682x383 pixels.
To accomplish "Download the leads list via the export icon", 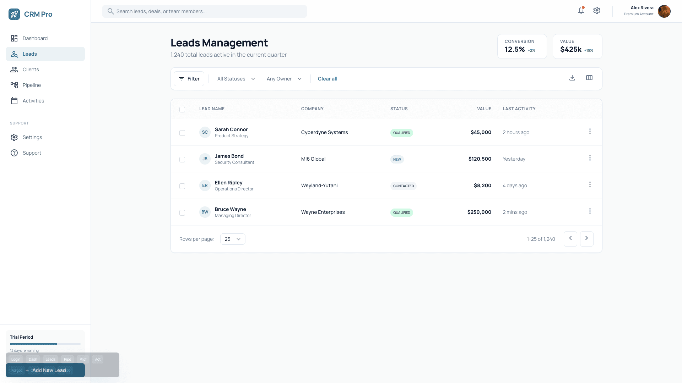I will 572,78.
